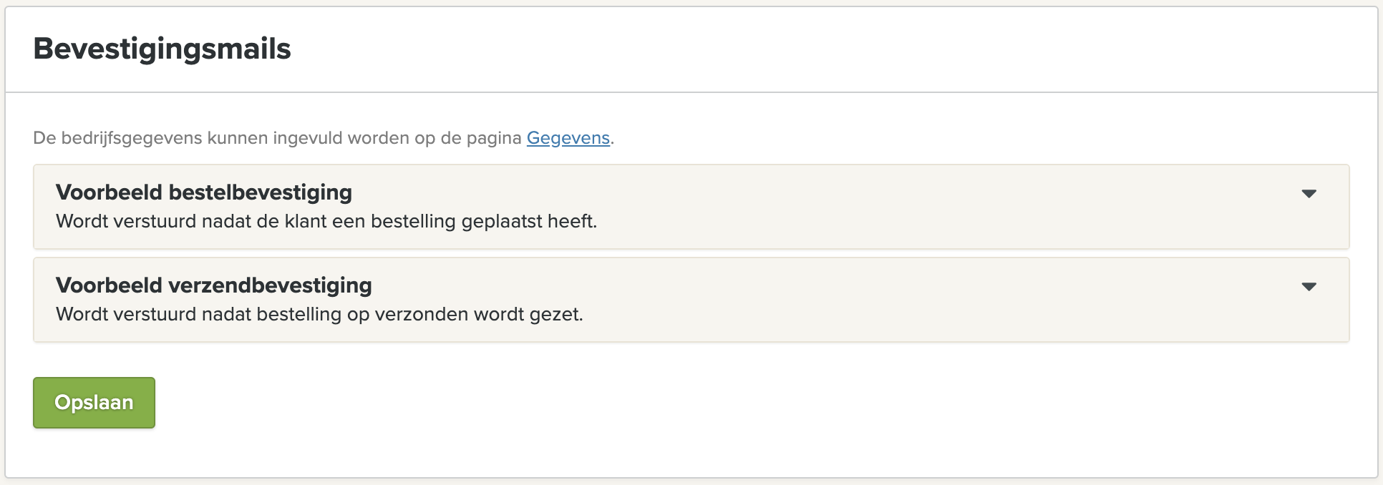Click the Voorbeeld bestelbevestiging heading
The image size is (1383, 485).
(204, 192)
